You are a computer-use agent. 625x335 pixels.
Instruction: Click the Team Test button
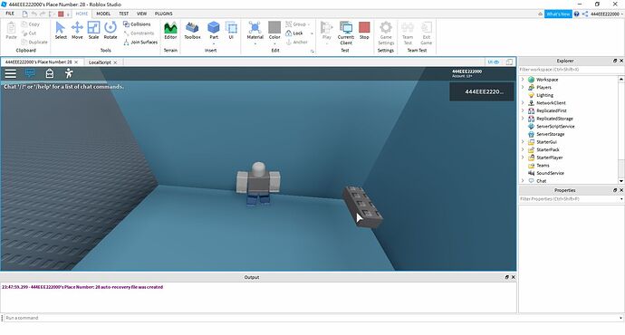click(x=408, y=33)
